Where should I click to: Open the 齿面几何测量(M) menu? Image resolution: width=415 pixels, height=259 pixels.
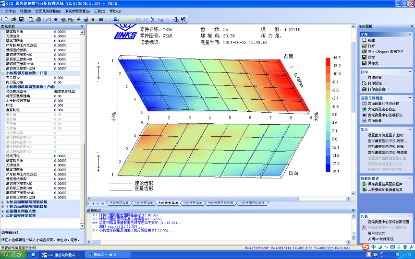pyautogui.click(x=48, y=11)
